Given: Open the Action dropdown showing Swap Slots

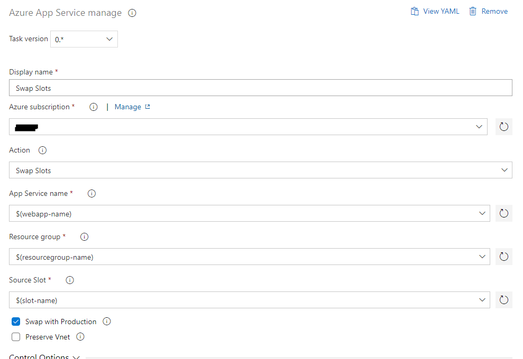Looking at the screenshot, I should (260, 170).
